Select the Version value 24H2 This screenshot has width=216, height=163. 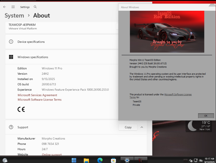pos(45,74)
